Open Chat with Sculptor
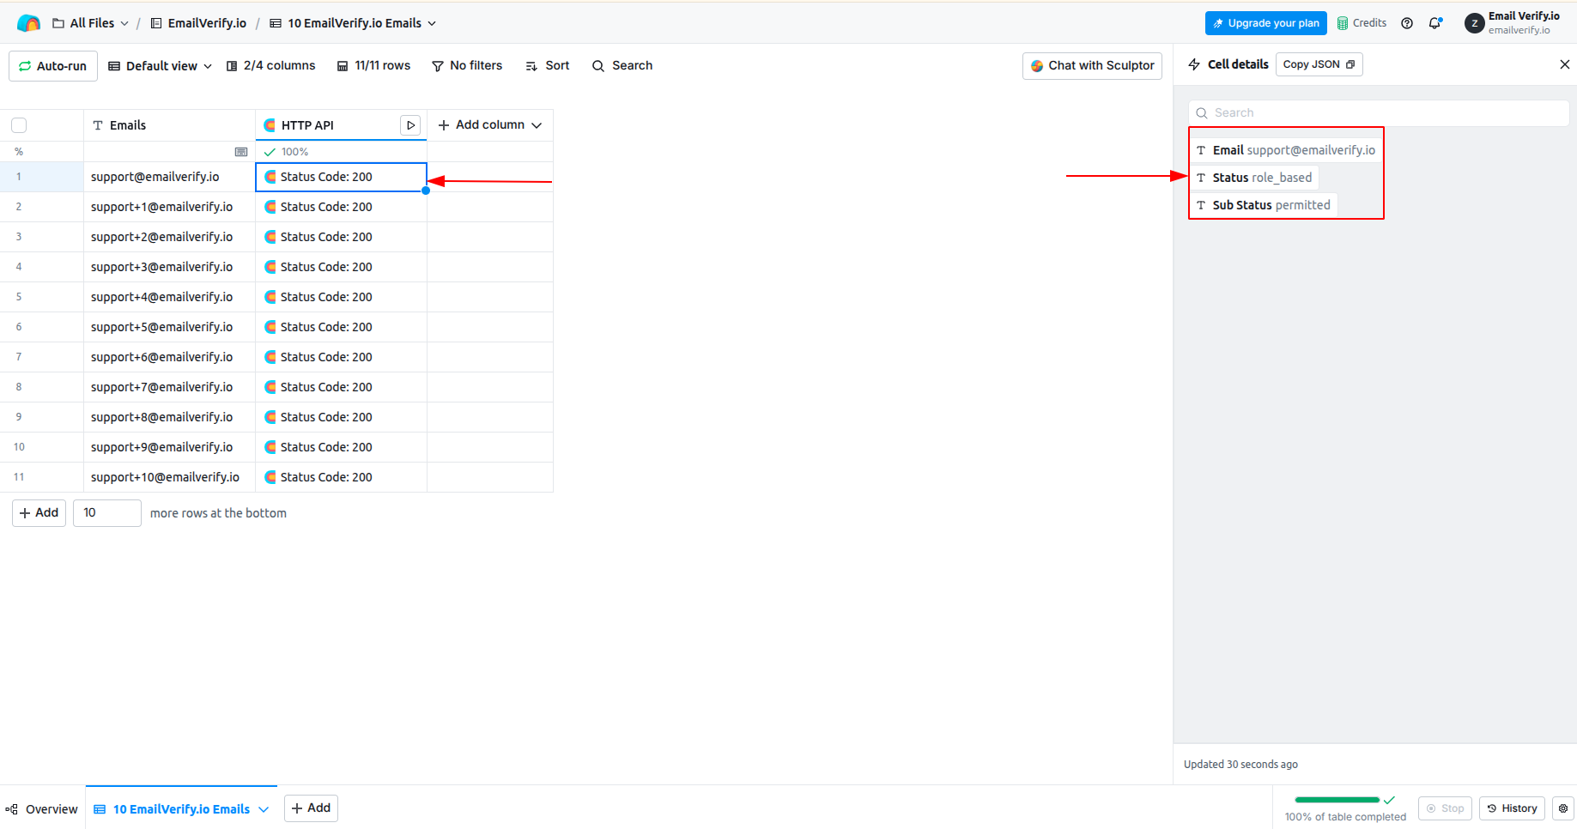Viewport: 1577px width, 829px height. pos(1092,66)
